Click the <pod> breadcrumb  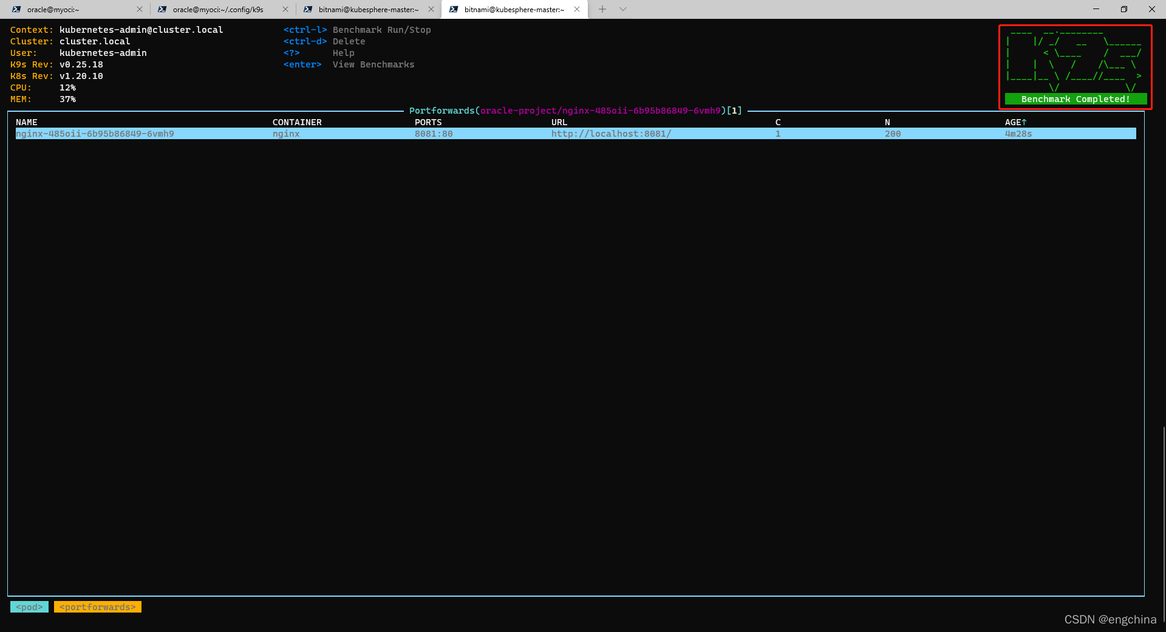(x=29, y=607)
